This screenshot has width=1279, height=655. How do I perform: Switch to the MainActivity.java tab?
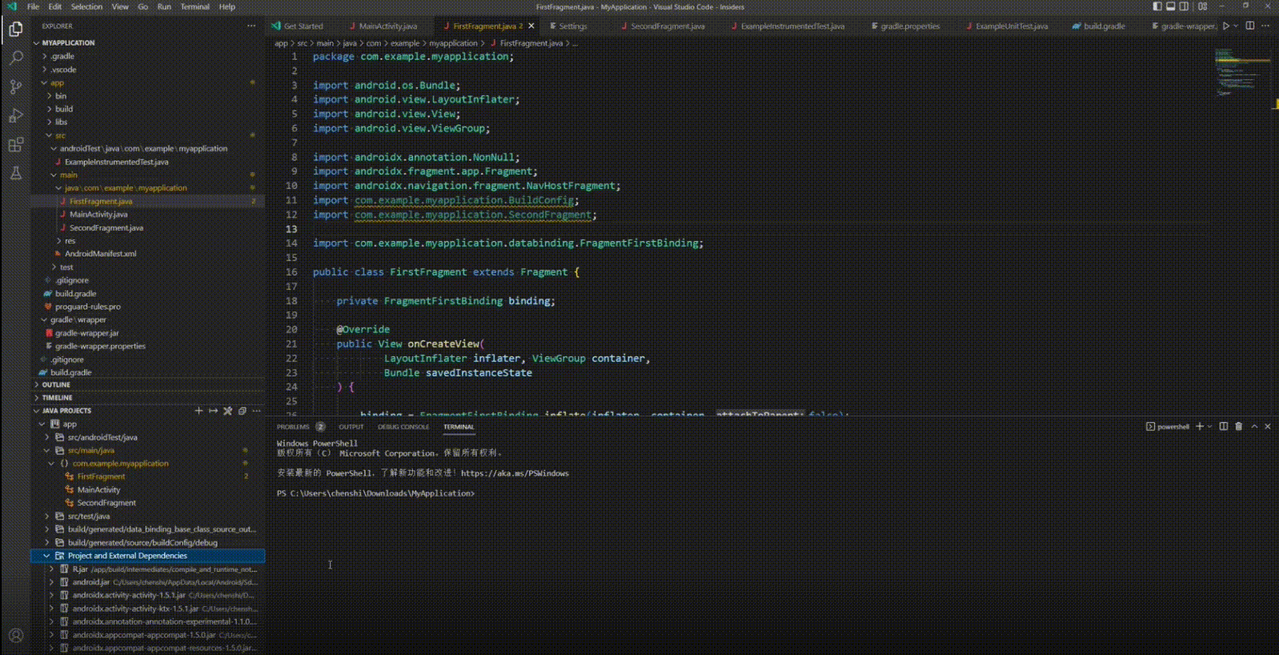tap(387, 26)
